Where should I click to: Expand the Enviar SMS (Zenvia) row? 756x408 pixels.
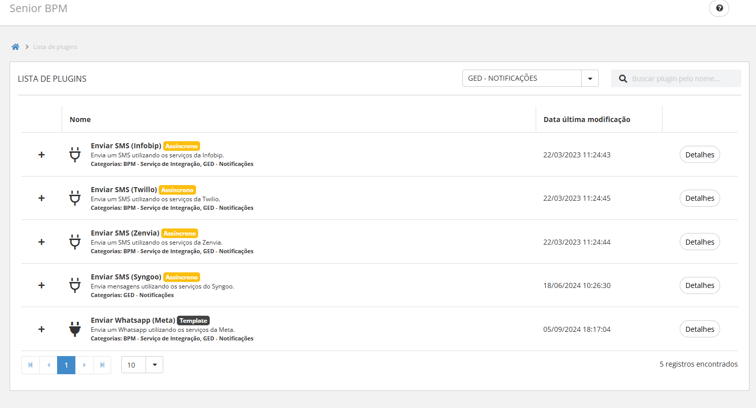pos(41,242)
